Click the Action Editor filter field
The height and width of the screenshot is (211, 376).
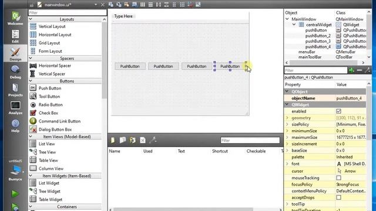pos(250,140)
